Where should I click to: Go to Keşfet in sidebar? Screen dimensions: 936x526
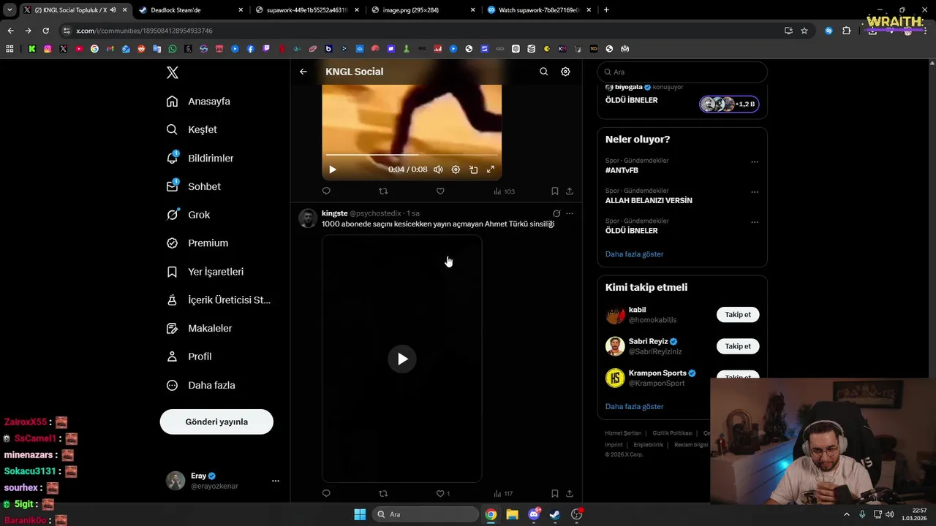192,129
